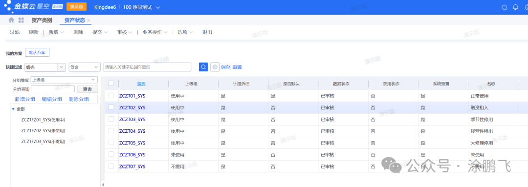The image size is (528, 187).
Task: Focus the quick filter keyword input
Action: click(147, 67)
